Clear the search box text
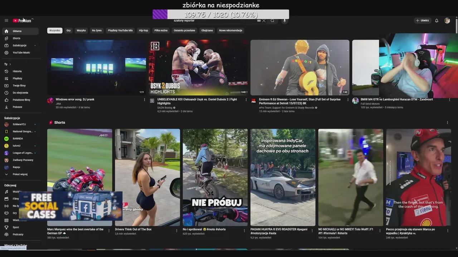Viewport: 458px width, 257px height. click(x=264, y=21)
